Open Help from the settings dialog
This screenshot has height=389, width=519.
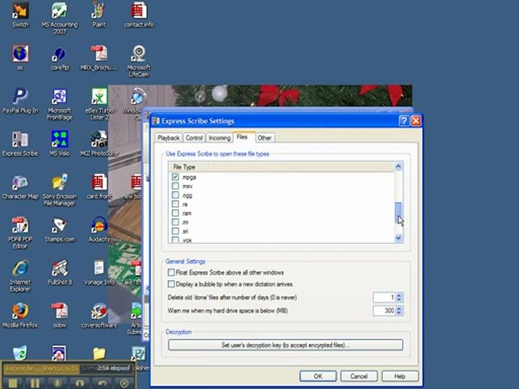tap(400, 376)
